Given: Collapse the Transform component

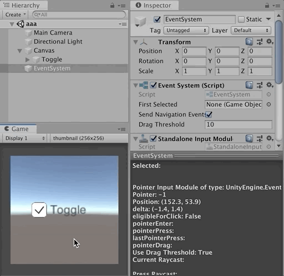Looking at the screenshot, I should [x=135, y=42].
